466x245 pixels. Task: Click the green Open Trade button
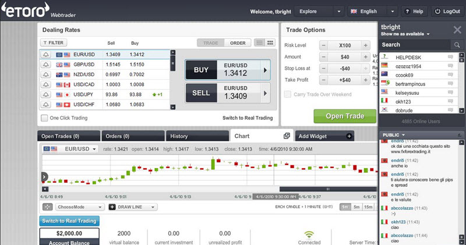coord(345,116)
